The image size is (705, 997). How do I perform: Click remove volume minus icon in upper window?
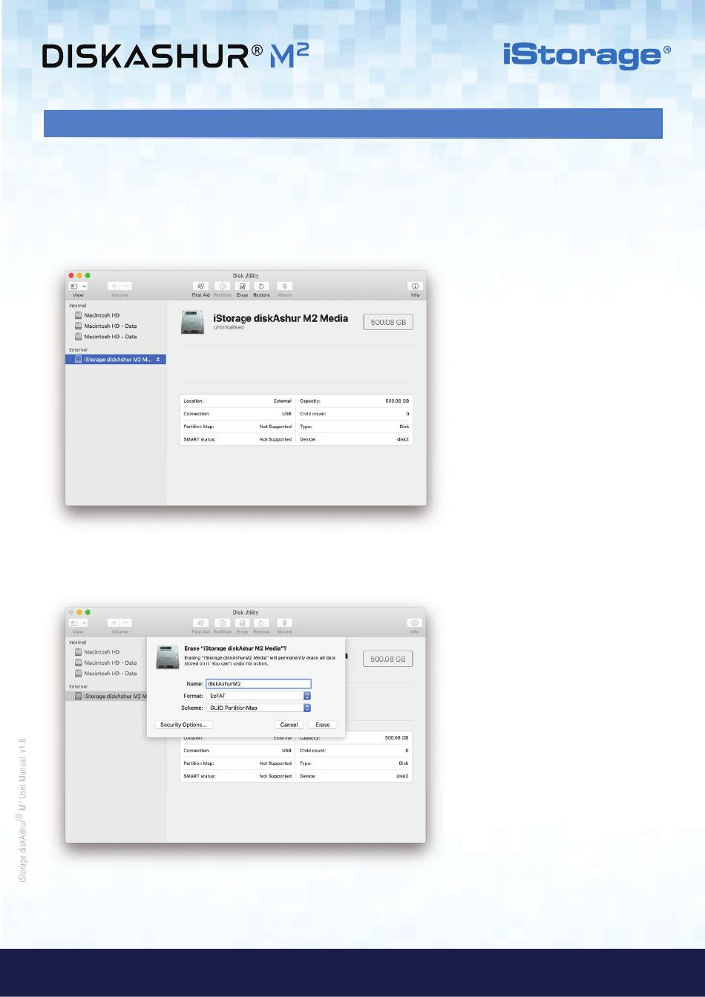[126, 286]
